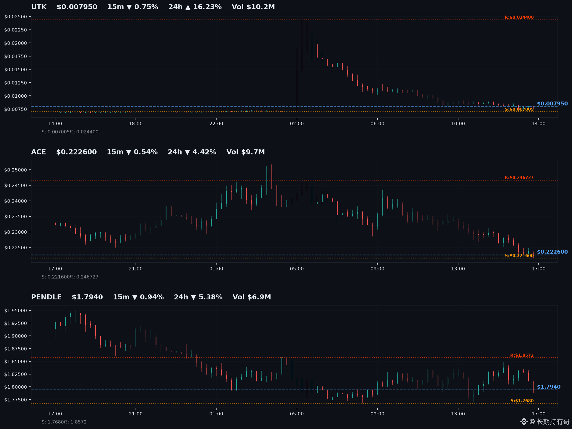The width and height of the screenshot is (572, 429).
Task: Click the $1.85000 y-axis tick label
Action: tap(16, 362)
